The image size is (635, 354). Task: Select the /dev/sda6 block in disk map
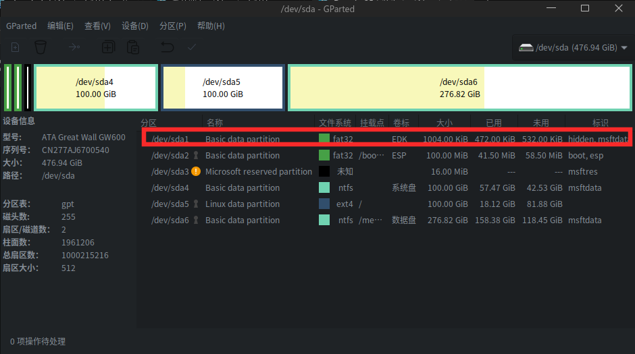(x=459, y=88)
